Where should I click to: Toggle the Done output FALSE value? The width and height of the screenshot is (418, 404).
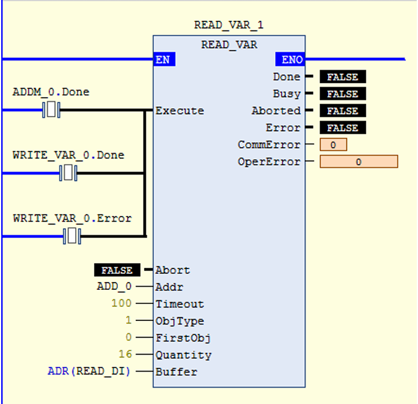(x=342, y=77)
